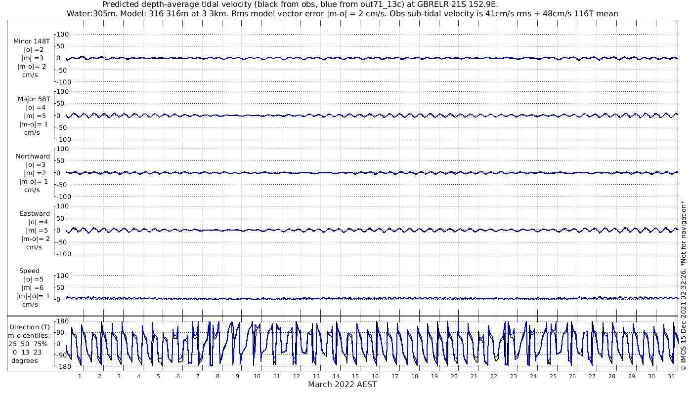Click "|m| =6" in the Speed panel
The image size is (692, 395).
pyautogui.click(x=34, y=288)
